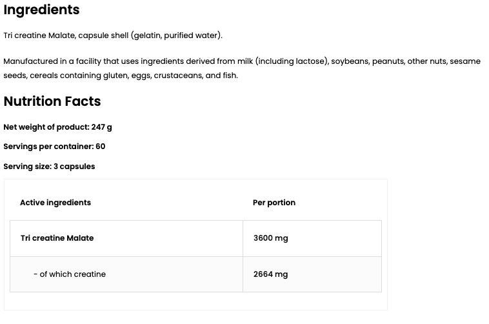Click the 'Net weight of product: 247 g' line

click(57, 127)
